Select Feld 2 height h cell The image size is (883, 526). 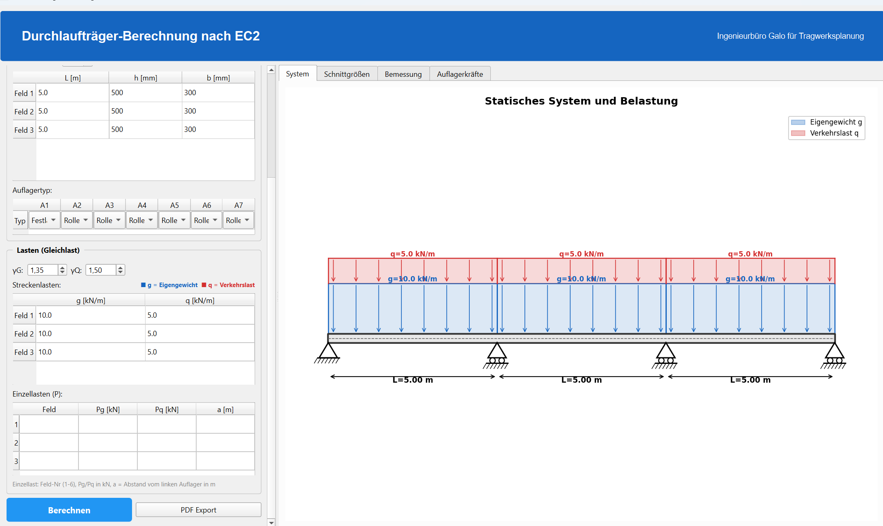146,111
